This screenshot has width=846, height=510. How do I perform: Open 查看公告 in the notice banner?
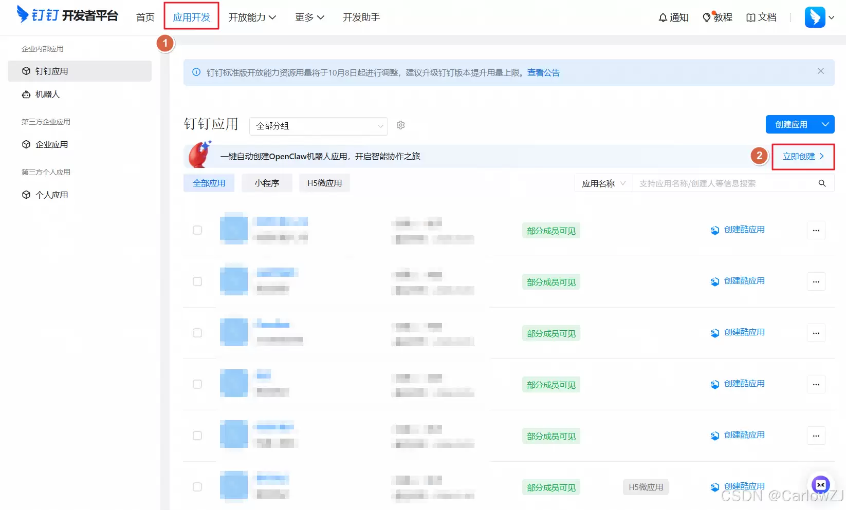coord(544,72)
